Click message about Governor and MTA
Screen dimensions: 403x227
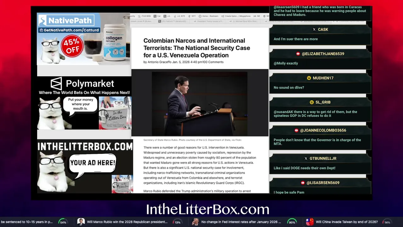(317, 142)
